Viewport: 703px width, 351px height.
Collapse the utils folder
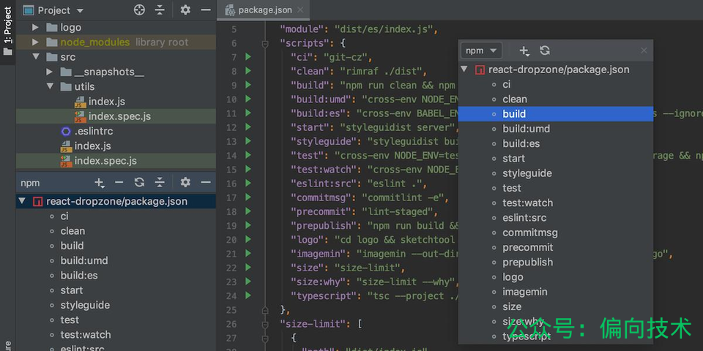click(x=50, y=86)
